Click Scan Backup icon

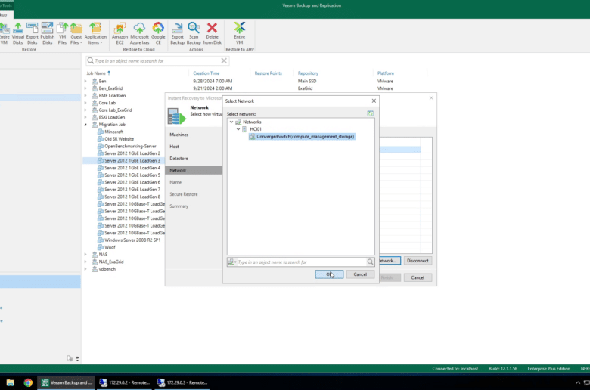click(x=194, y=33)
